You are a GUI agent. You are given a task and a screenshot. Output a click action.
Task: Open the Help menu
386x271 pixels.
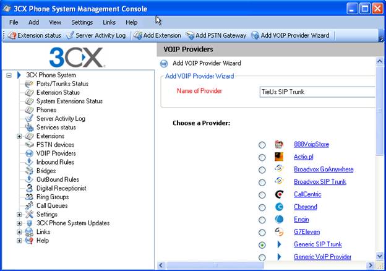(132, 22)
